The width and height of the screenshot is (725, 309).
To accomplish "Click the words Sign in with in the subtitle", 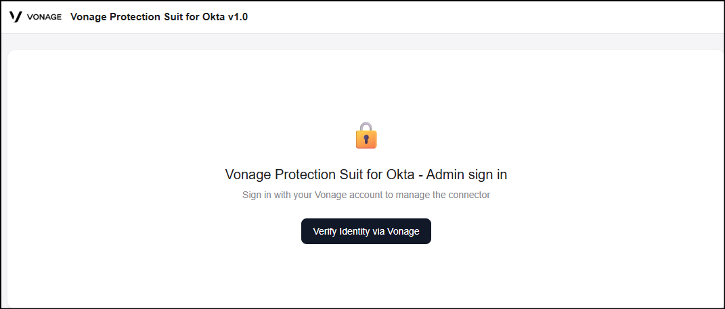I will [263, 195].
